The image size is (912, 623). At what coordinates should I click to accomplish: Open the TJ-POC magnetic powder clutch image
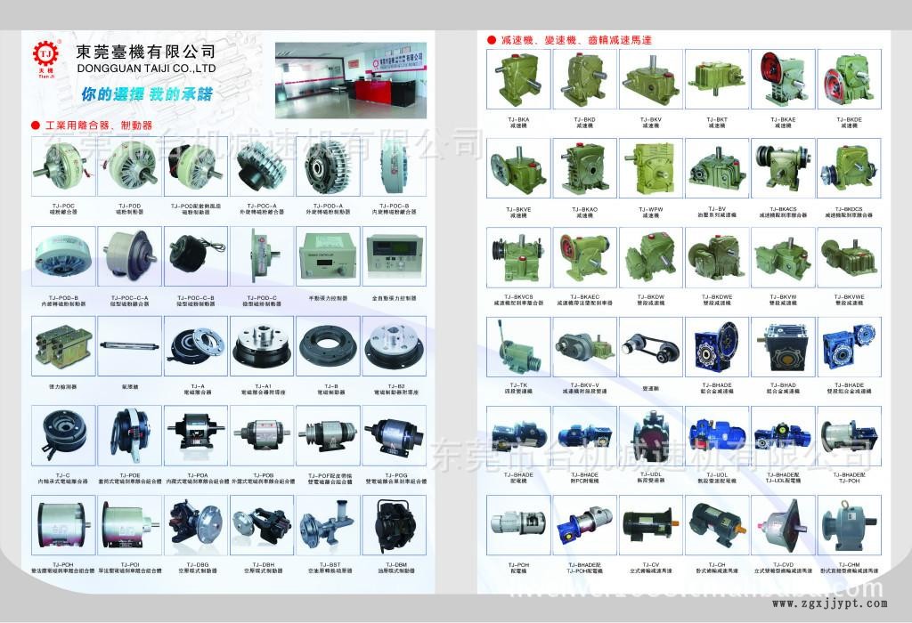point(63,166)
